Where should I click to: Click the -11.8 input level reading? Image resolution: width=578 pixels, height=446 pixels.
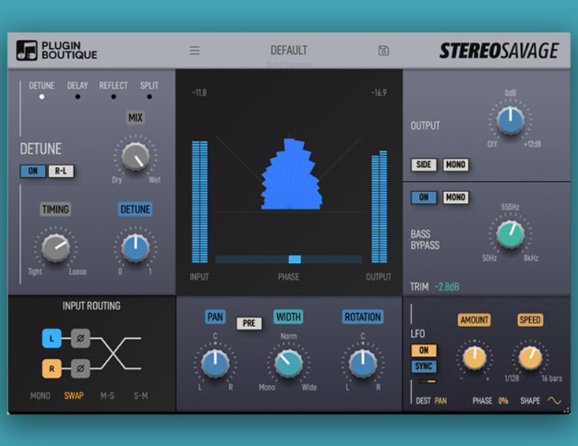(200, 92)
